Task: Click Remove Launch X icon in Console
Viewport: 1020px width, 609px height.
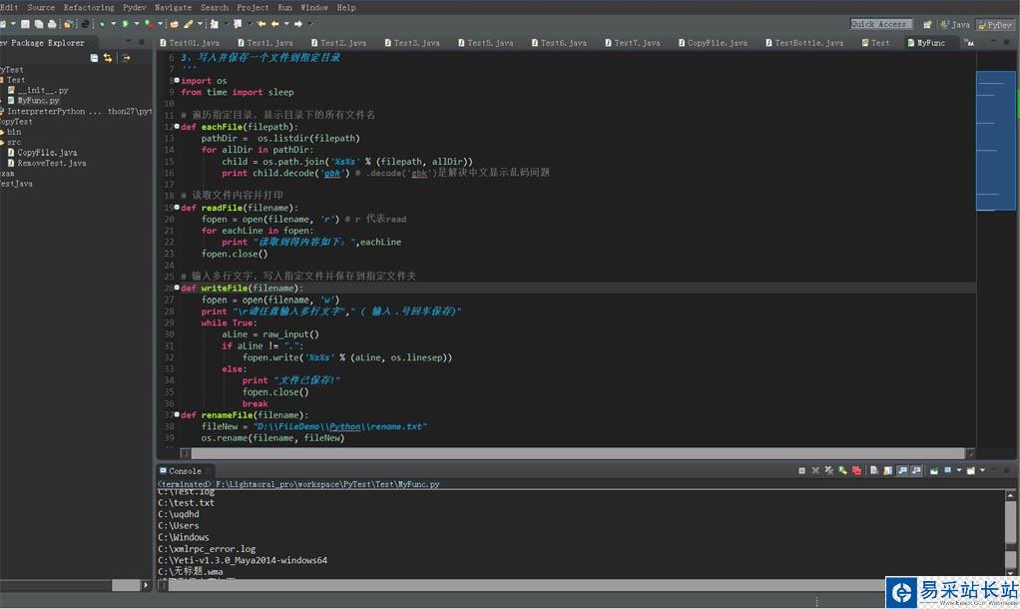Action: (x=815, y=470)
